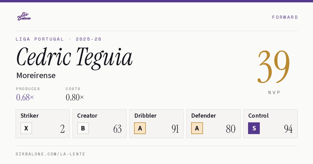
Task: Click the B grade badge for Creator
Action: pyautogui.click(x=83, y=128)
